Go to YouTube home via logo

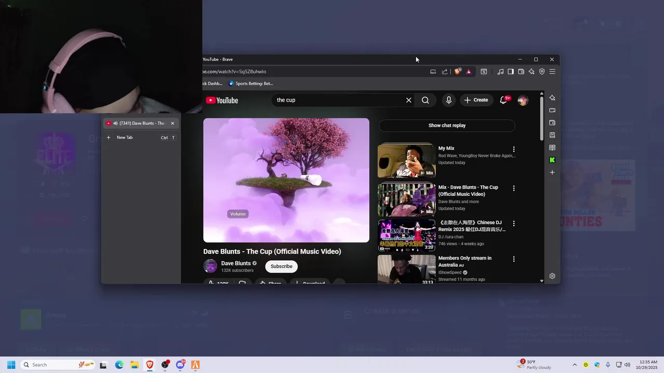pyautogui.click(x=222, y=101)
